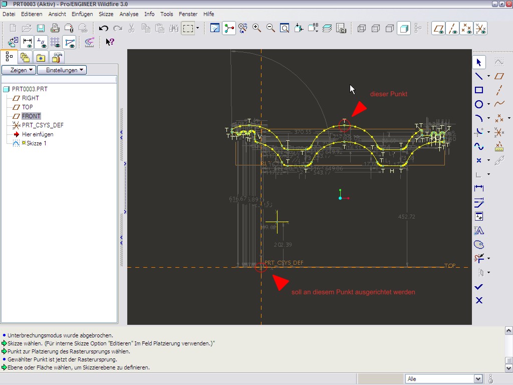Toggle datum points display

pyautogui.click(x=466, y=28)
